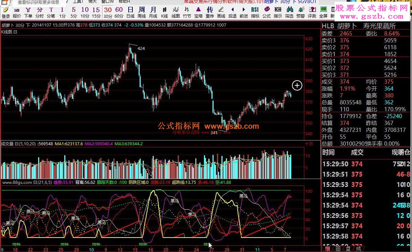Screen dimensions: 412x252
Task: Open the 评测 evaluation tool
Action: click(x=312, y=13)
